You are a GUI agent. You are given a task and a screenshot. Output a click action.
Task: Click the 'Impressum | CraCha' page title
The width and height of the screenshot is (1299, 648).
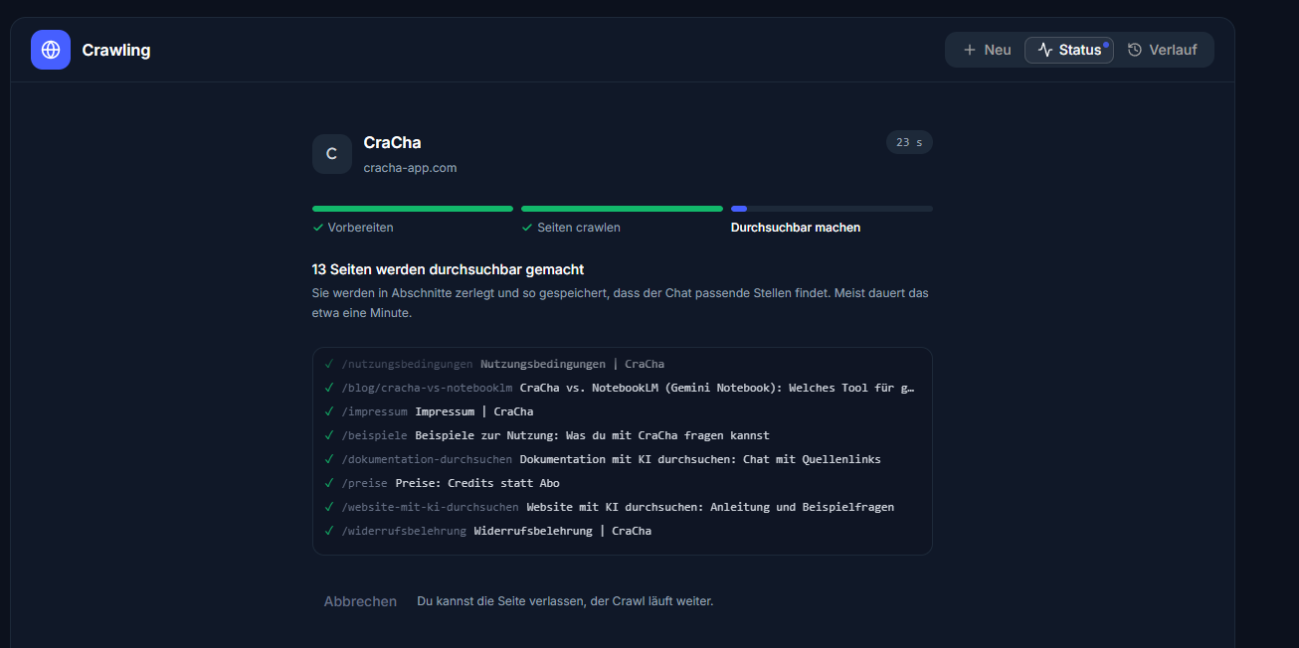[474, 411]
